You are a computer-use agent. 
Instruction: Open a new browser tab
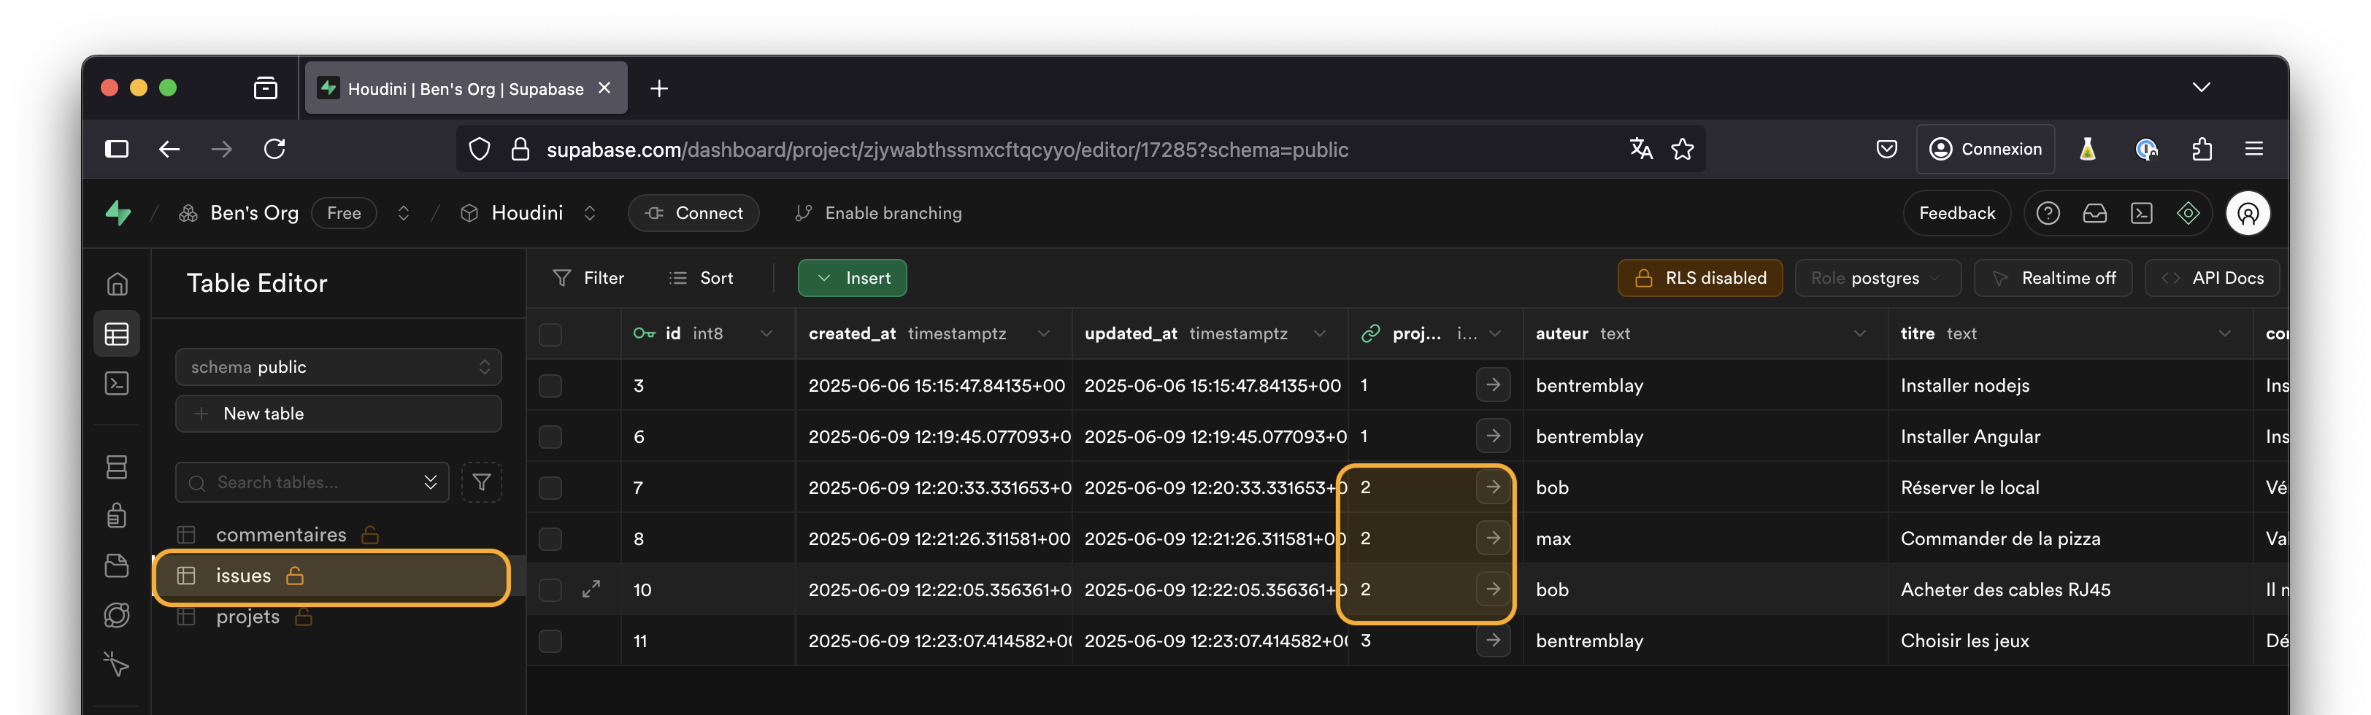(x=659, y=88)
